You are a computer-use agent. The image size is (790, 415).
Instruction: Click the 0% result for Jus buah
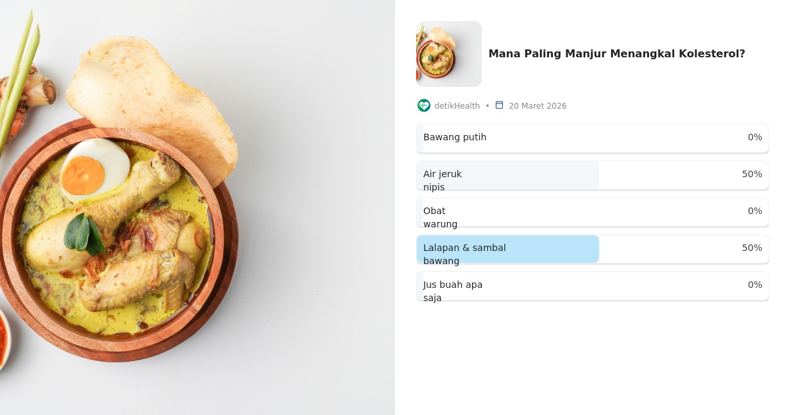754,285
